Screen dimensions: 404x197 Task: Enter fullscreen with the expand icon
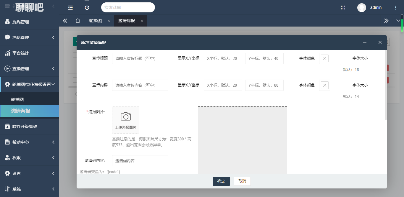coord(343,8)
